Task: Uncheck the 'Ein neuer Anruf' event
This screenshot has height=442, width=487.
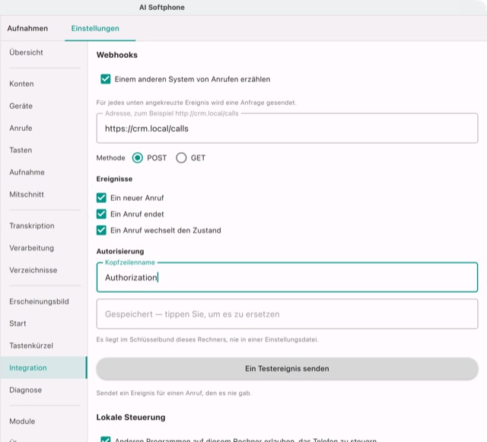Action: pos(101,198)
